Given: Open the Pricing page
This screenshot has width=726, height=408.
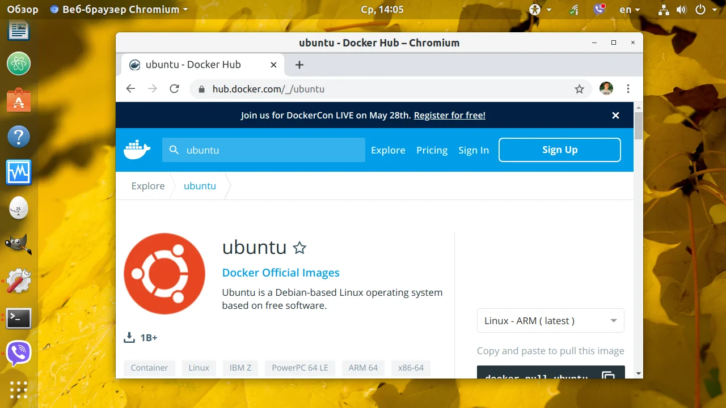Looking at the screenshot, I should pyautogui.click(x=432, y=150).
